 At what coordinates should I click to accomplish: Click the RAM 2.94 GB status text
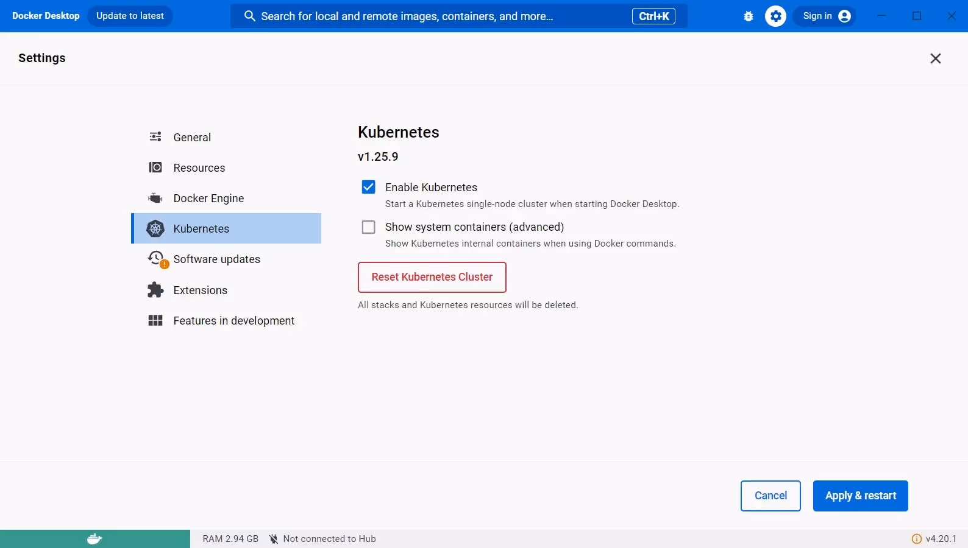coord(230,539)
